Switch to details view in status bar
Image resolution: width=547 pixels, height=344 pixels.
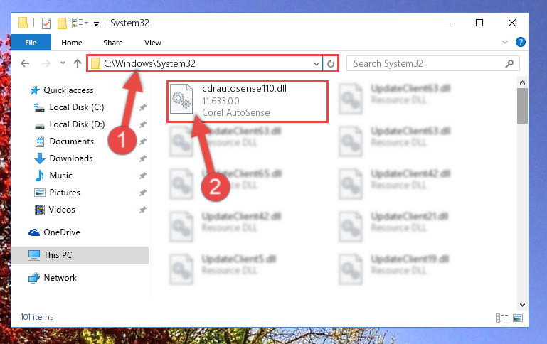coord(502,318)
